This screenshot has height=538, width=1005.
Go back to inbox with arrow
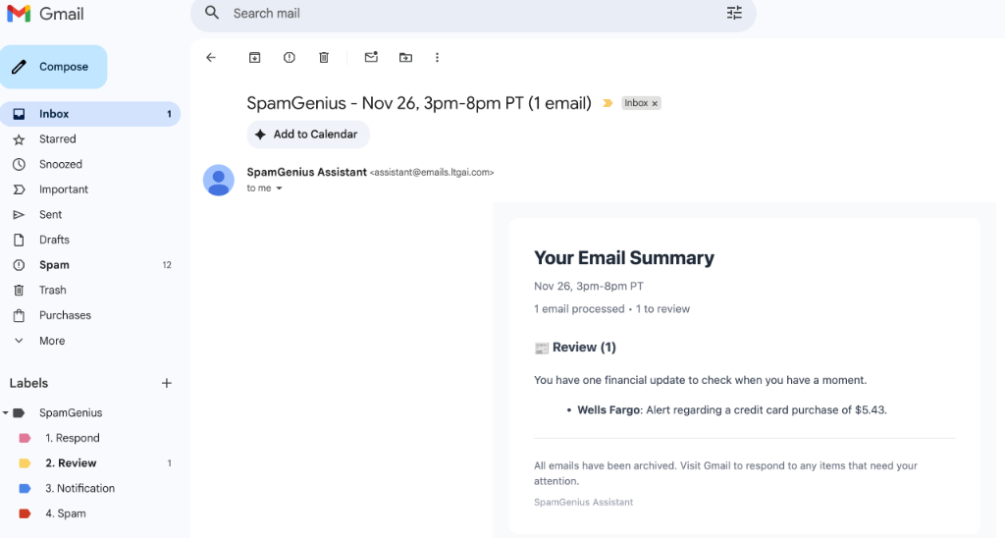(211, 58)
